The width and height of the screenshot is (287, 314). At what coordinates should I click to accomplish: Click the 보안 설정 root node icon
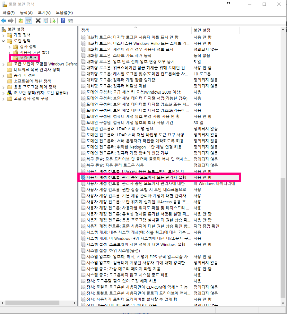tap(4, 30)
